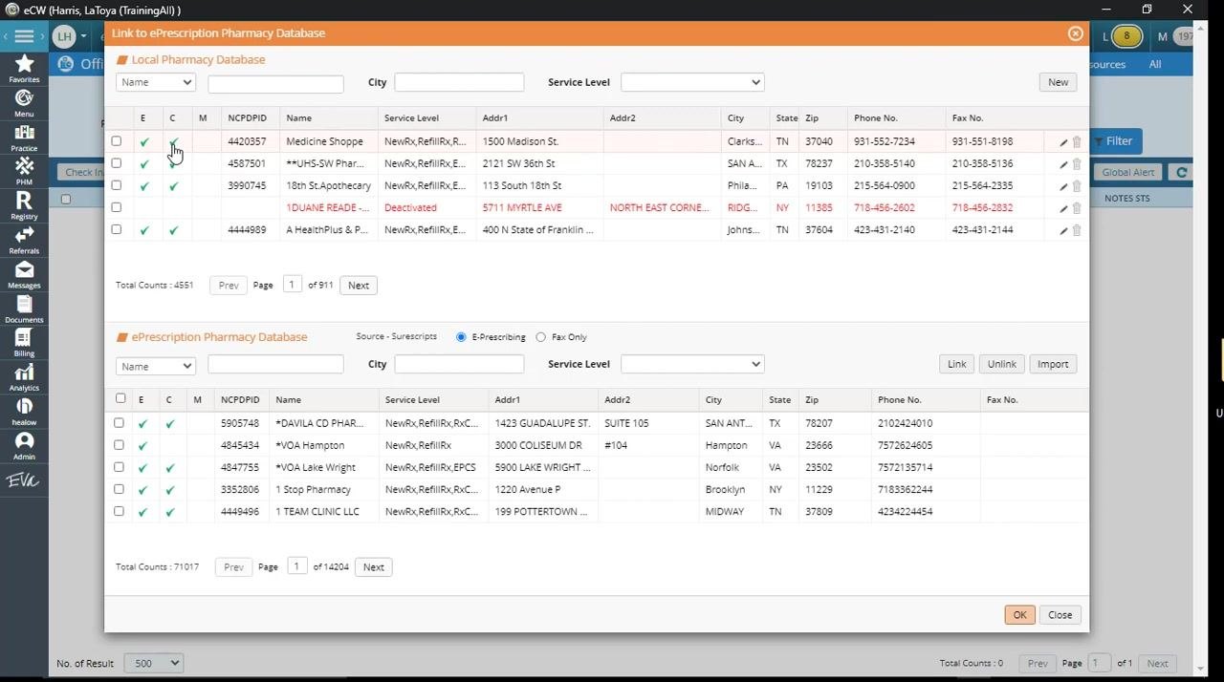Expand the LH user dropdown arrow
Screen dimensions: 1224x682
coord(83,36)
